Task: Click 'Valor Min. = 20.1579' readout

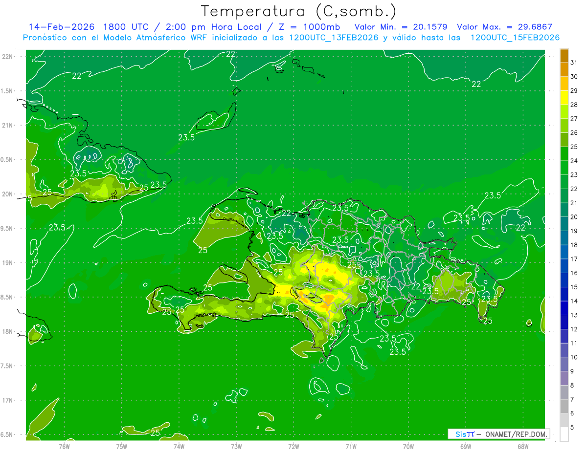Action: 401,27
